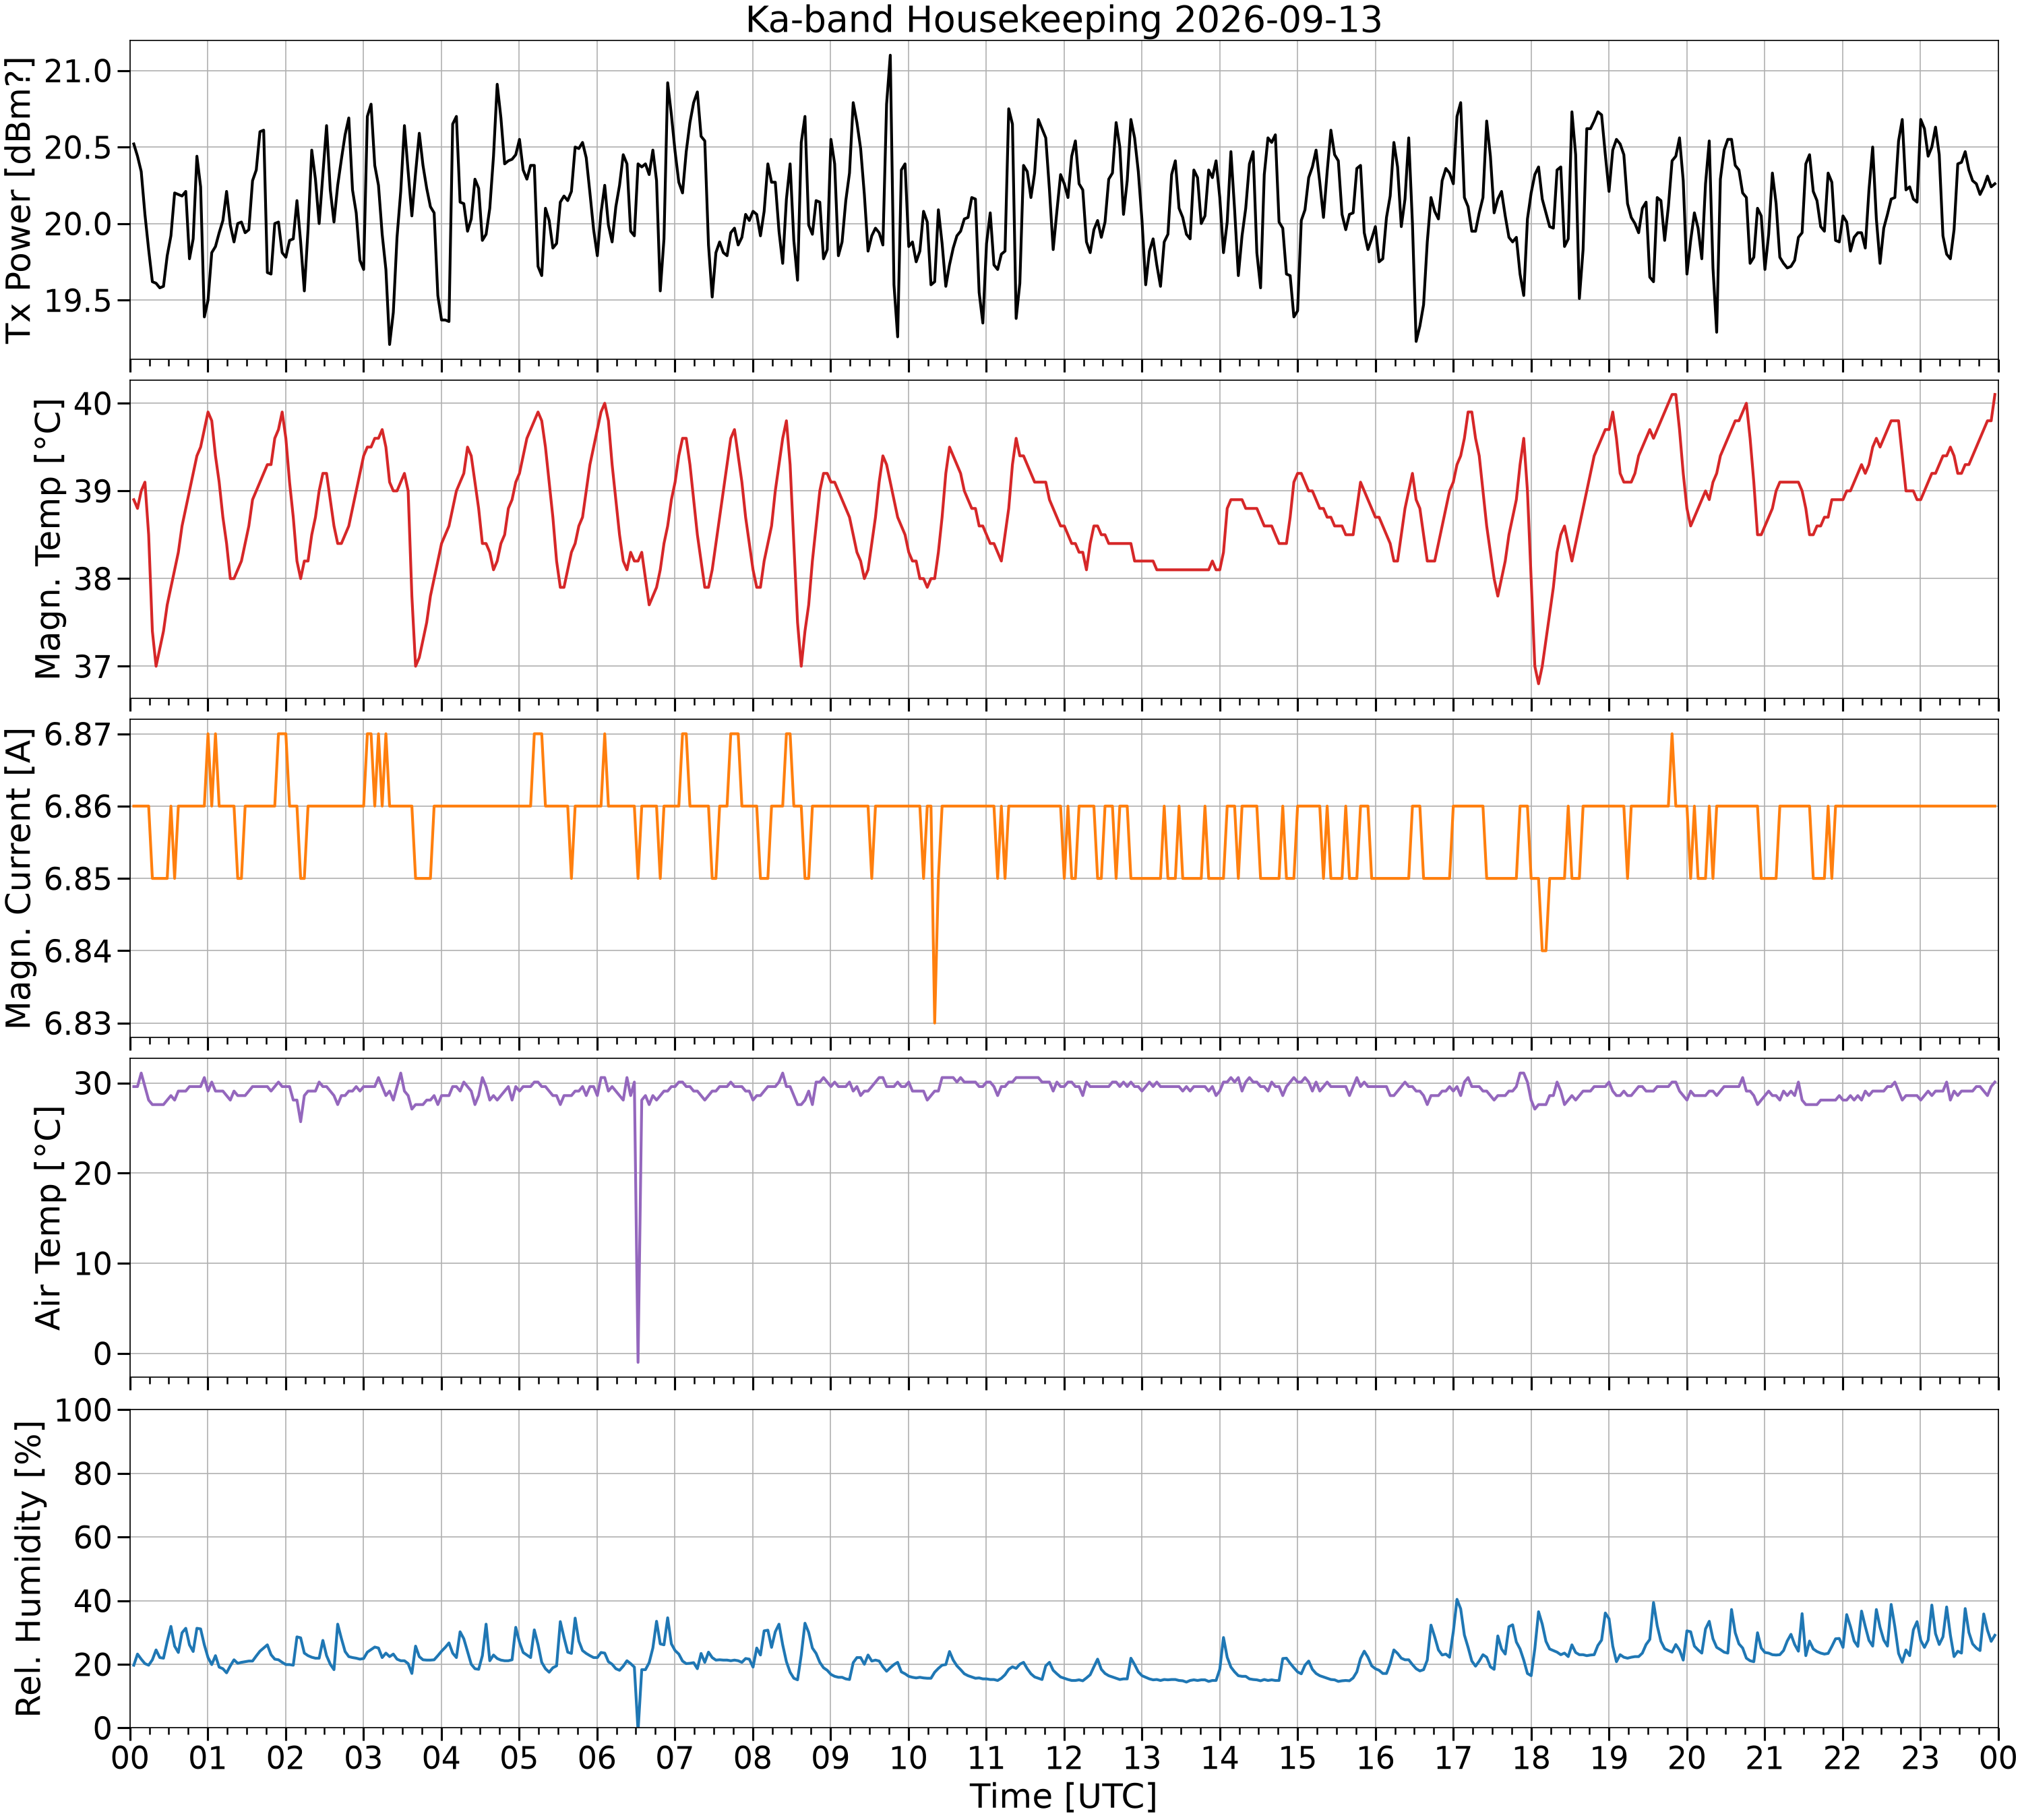Viewport: 2022px width, 1820px height.
Task: Click the Tx Power axis label
Action: tap(20, 200)
